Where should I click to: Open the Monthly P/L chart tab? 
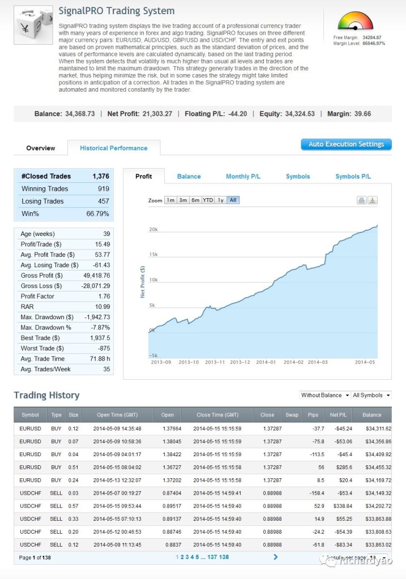pos(243,177)
